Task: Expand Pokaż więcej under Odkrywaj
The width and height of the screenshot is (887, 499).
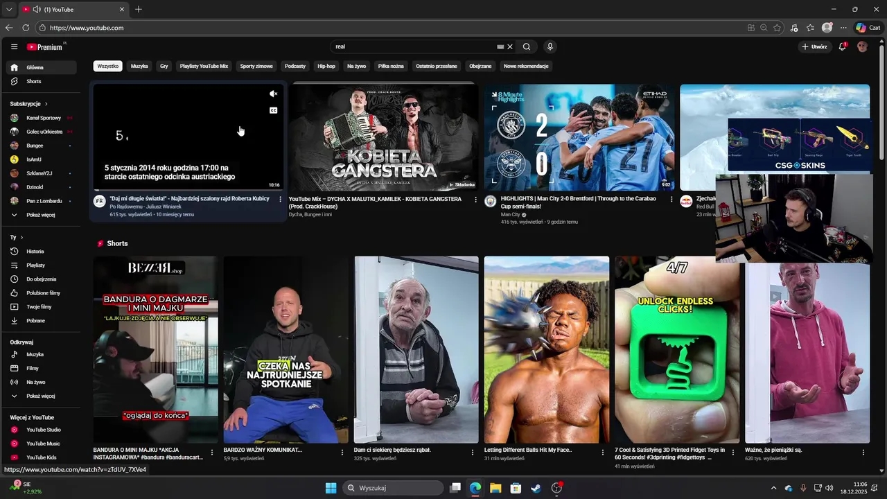Action: (x=43, y=396)
